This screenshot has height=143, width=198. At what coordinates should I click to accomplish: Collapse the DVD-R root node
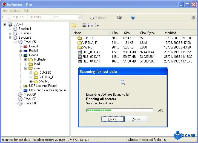5,24
